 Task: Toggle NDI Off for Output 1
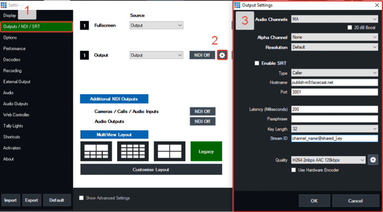[x=202, y=55]
